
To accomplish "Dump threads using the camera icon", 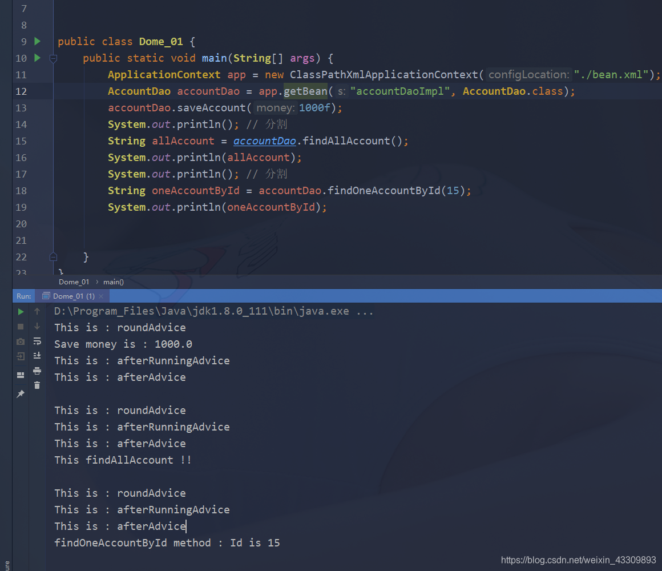I will [x=21, y=341].
